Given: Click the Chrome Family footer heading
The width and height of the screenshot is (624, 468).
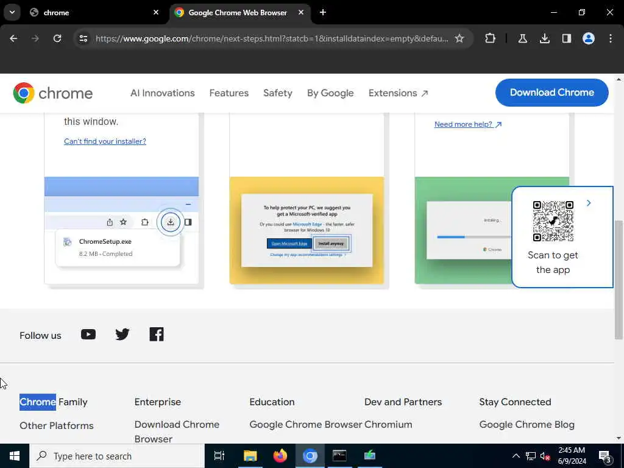Looking at the screenshot, I should click(x=54, y=402).
